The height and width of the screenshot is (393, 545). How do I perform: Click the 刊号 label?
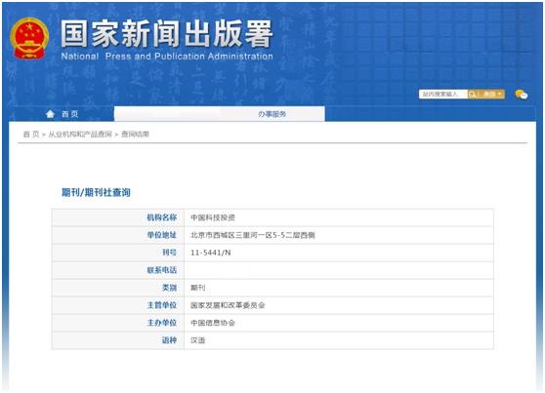(x=169, y=253)
